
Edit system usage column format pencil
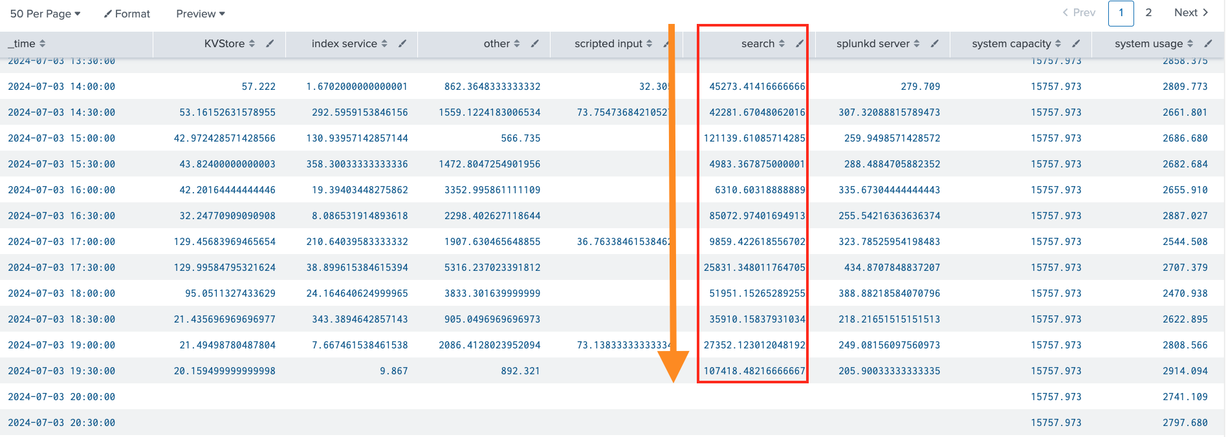pyautogui.click(x=1208, y=43)
